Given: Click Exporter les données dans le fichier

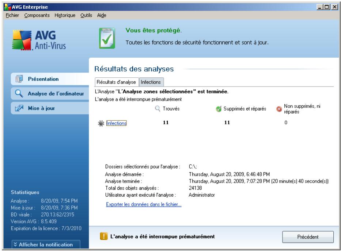Looking at the screenshot, I should click(144, 204).
